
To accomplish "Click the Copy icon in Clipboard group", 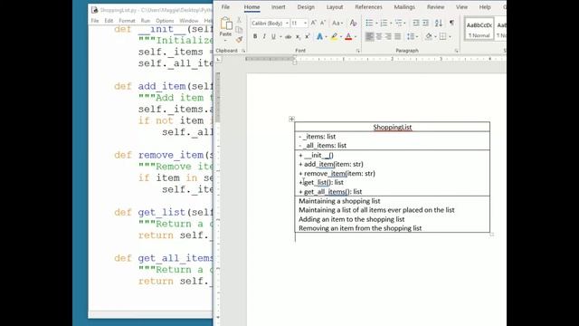I will [x=239, y=30].
